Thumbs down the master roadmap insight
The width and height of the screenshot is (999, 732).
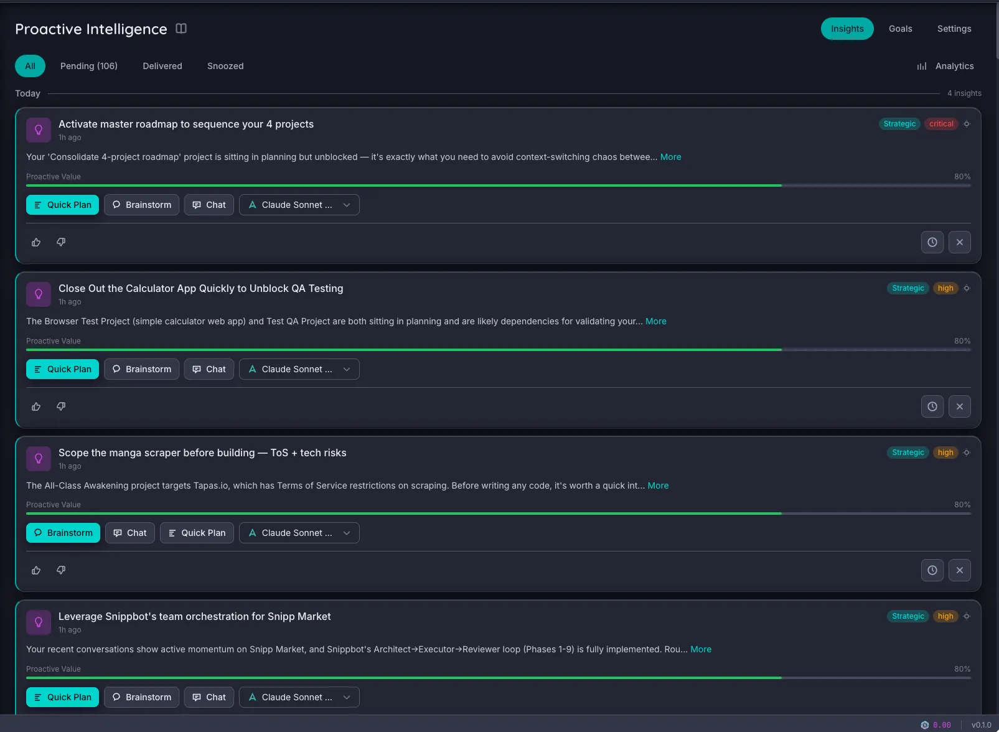click(61, 242)
